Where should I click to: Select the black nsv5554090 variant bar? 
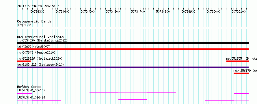133,43
